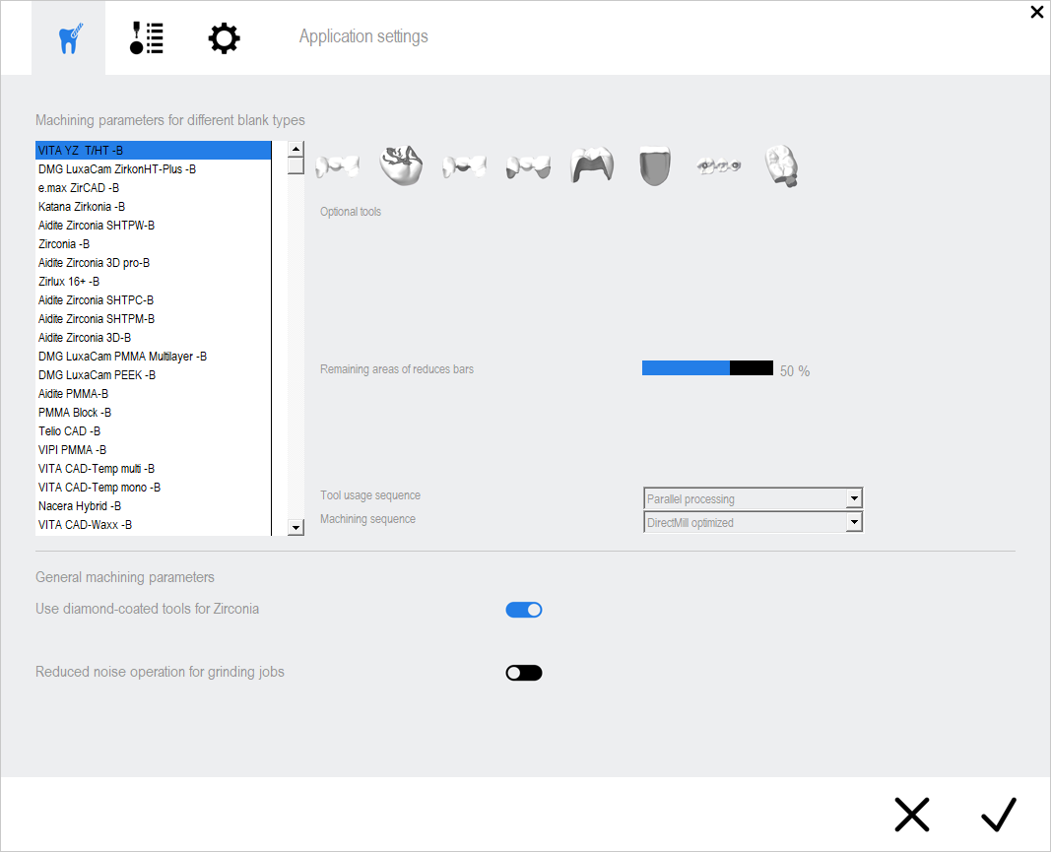Open the tooth machining parameters tab

coord(68,38)
